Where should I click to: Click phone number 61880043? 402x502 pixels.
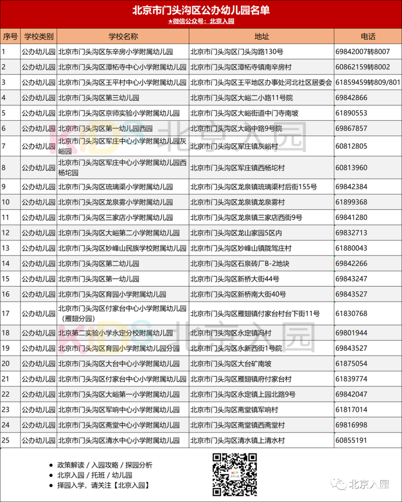pyautogui.click(x=351, y=248)
